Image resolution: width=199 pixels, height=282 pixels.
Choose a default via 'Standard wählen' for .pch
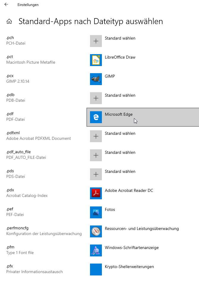click(120, 38)
